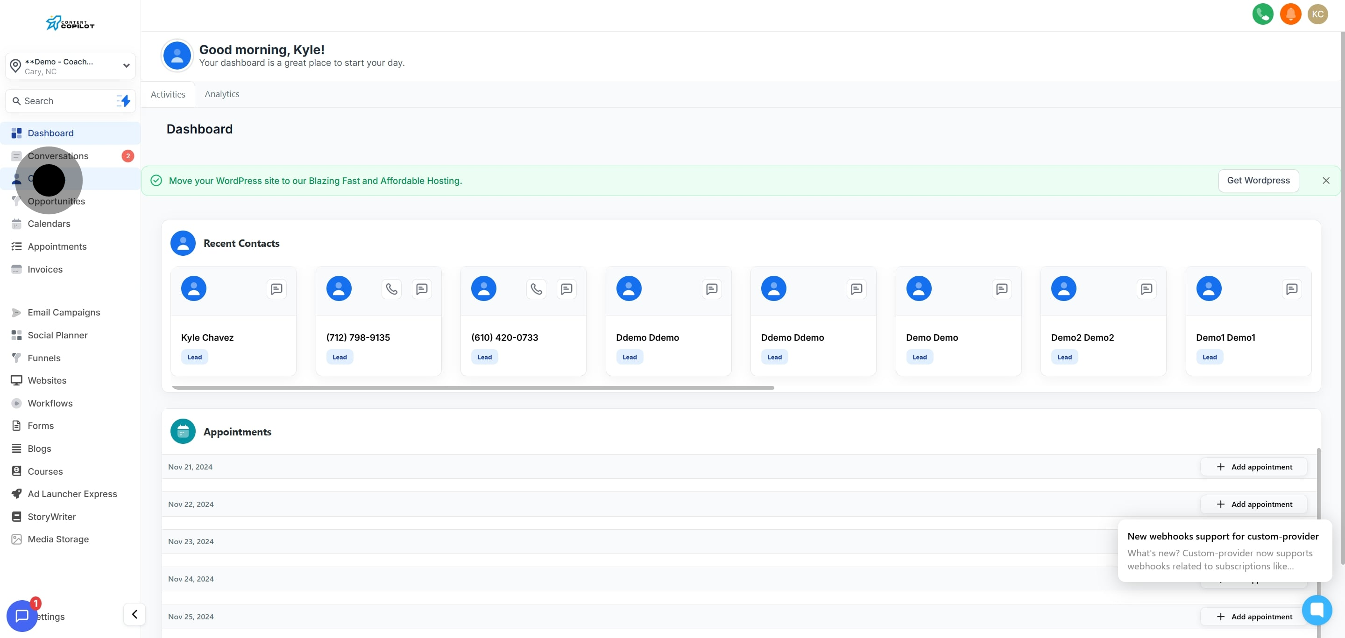1345x638 pixels.
Task: Click into the sidebar Search field
Action: coord(63,101)
